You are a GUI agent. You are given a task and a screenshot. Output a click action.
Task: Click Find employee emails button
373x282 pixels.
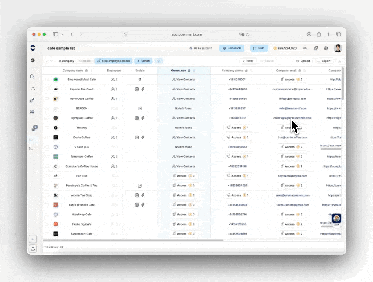pyautogui.click(x=114, y=61)
